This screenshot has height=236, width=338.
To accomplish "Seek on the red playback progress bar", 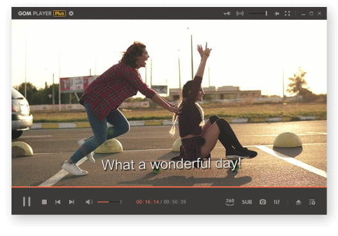I will click(x=169, y=187).
